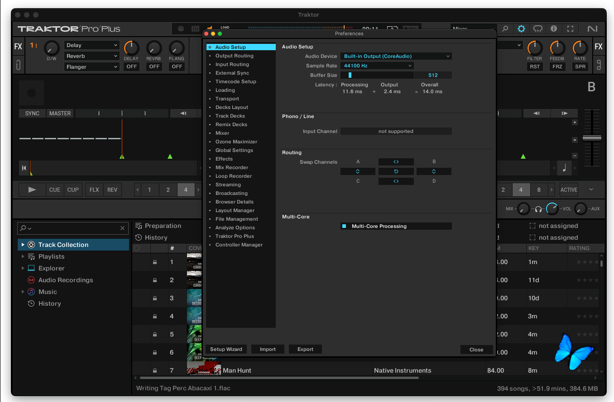Toggle FLX flux mode on Deck A
This screenshot has height=402, width=614.
click(x=94, y=190)
